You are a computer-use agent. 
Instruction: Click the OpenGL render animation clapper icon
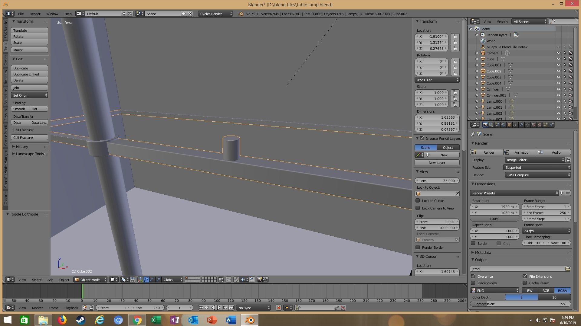point(265,280)
